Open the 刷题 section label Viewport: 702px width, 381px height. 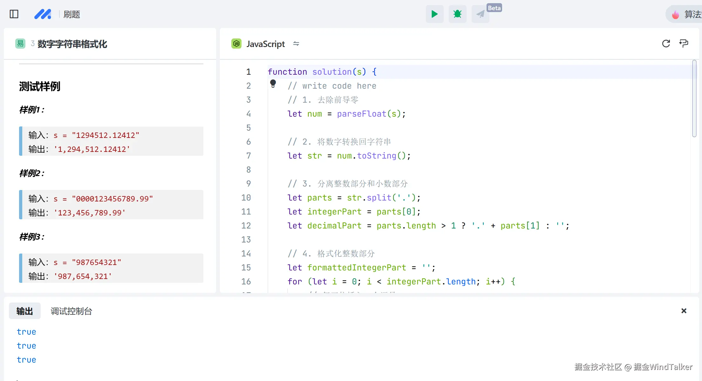click(72, 14)
